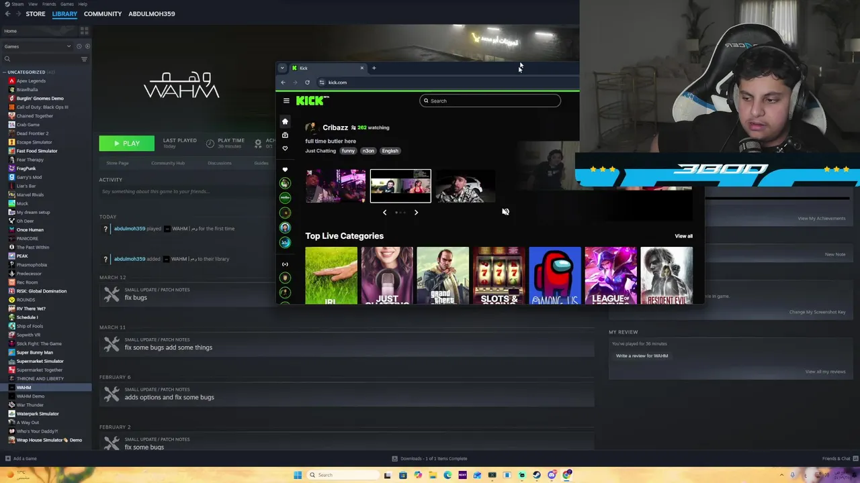Click the ready-to-play filter icon in library sidebar
This screenshot has width=860, height=483.
coord(87,46)
